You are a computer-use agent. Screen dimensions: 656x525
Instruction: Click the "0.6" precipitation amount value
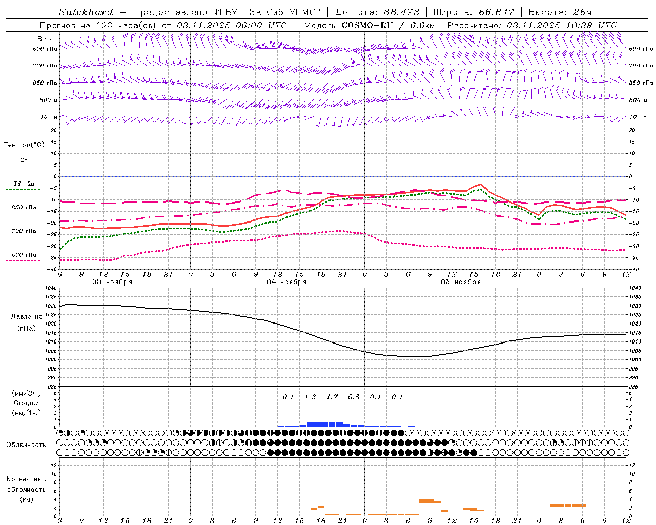354,397
